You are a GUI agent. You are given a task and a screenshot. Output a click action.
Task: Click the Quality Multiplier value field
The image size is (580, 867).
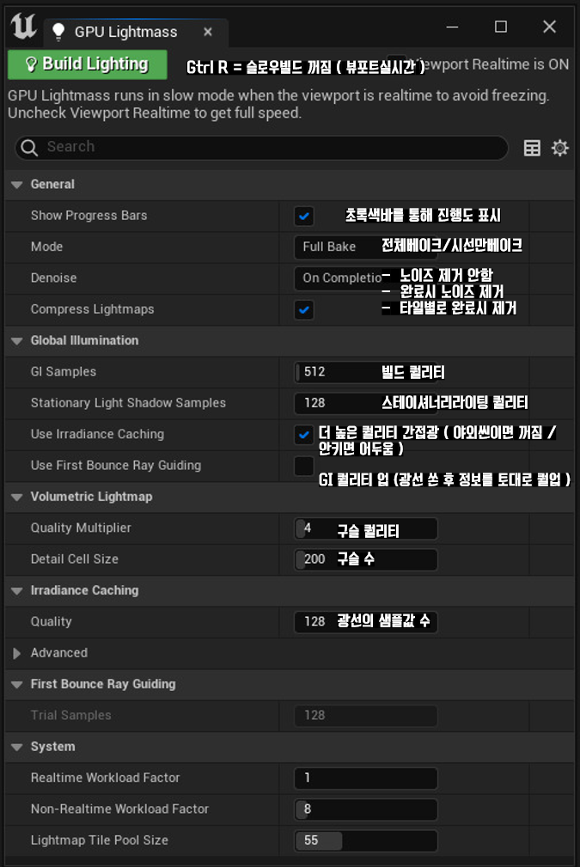(x=365, y=528)
